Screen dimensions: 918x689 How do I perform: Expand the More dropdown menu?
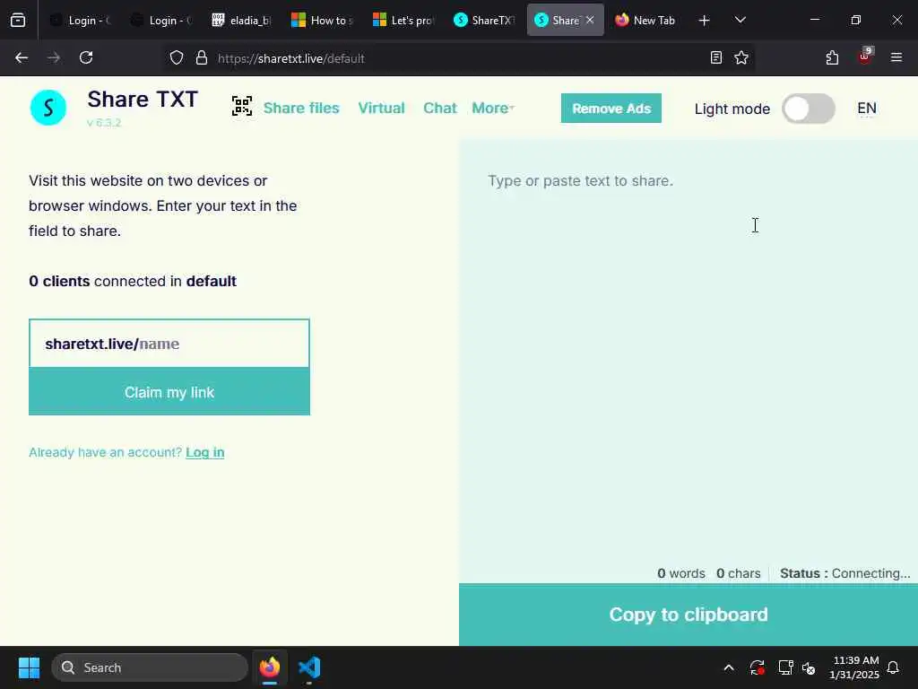point(493,108)
